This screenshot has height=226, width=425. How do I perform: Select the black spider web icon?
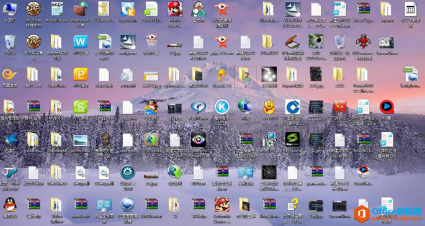tap(269, 172)
